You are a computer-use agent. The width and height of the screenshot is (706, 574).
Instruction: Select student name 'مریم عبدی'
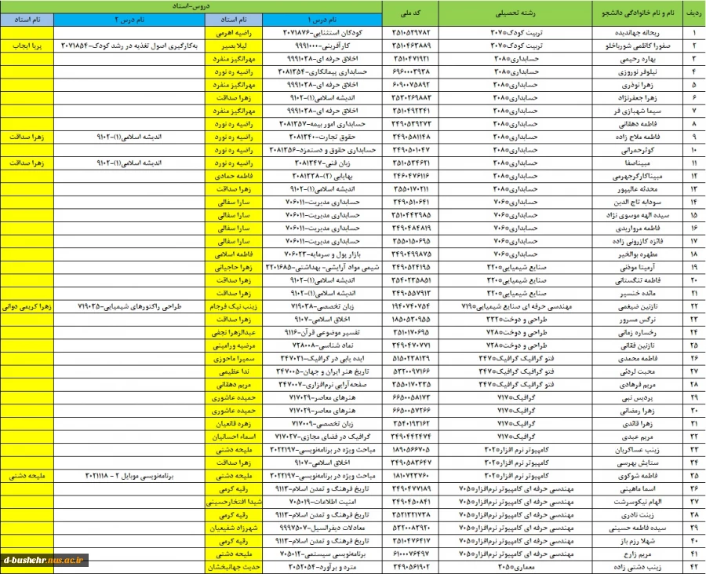click(638, 437)
